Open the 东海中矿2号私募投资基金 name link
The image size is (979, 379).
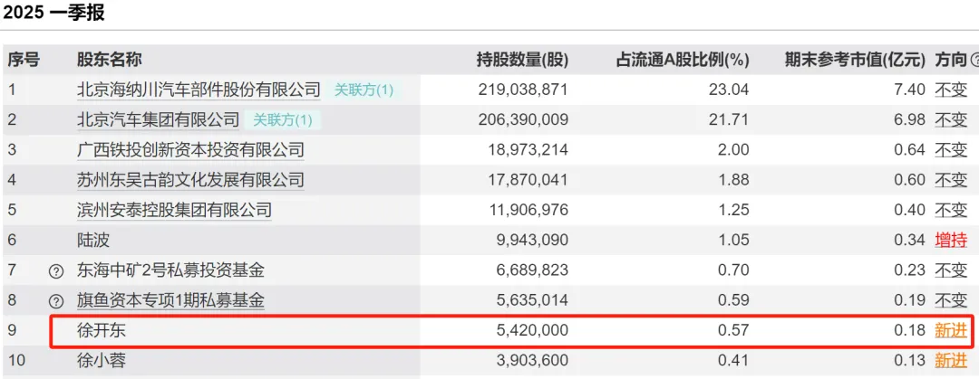171,270
